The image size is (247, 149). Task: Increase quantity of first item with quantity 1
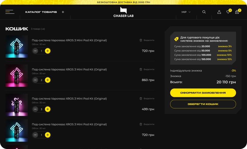[x=47, y=51]
